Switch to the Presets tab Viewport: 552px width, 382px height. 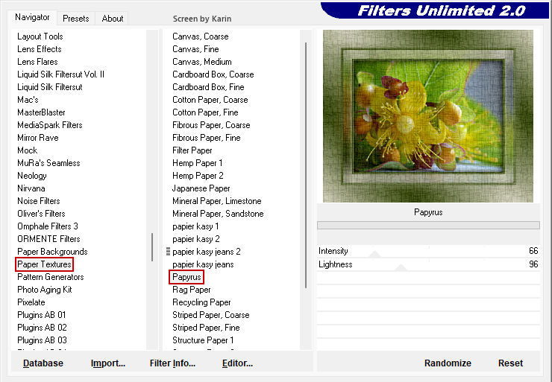pos(75,19)
